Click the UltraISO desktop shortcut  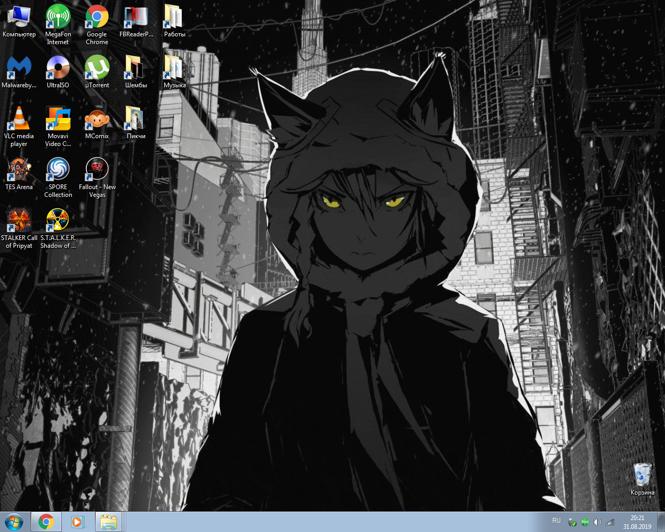[58, 72]
